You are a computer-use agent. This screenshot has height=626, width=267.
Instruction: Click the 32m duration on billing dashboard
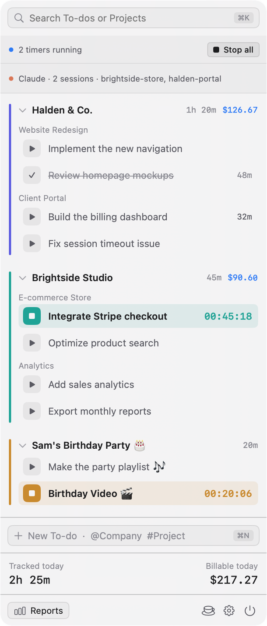click(x=244, y=217)
